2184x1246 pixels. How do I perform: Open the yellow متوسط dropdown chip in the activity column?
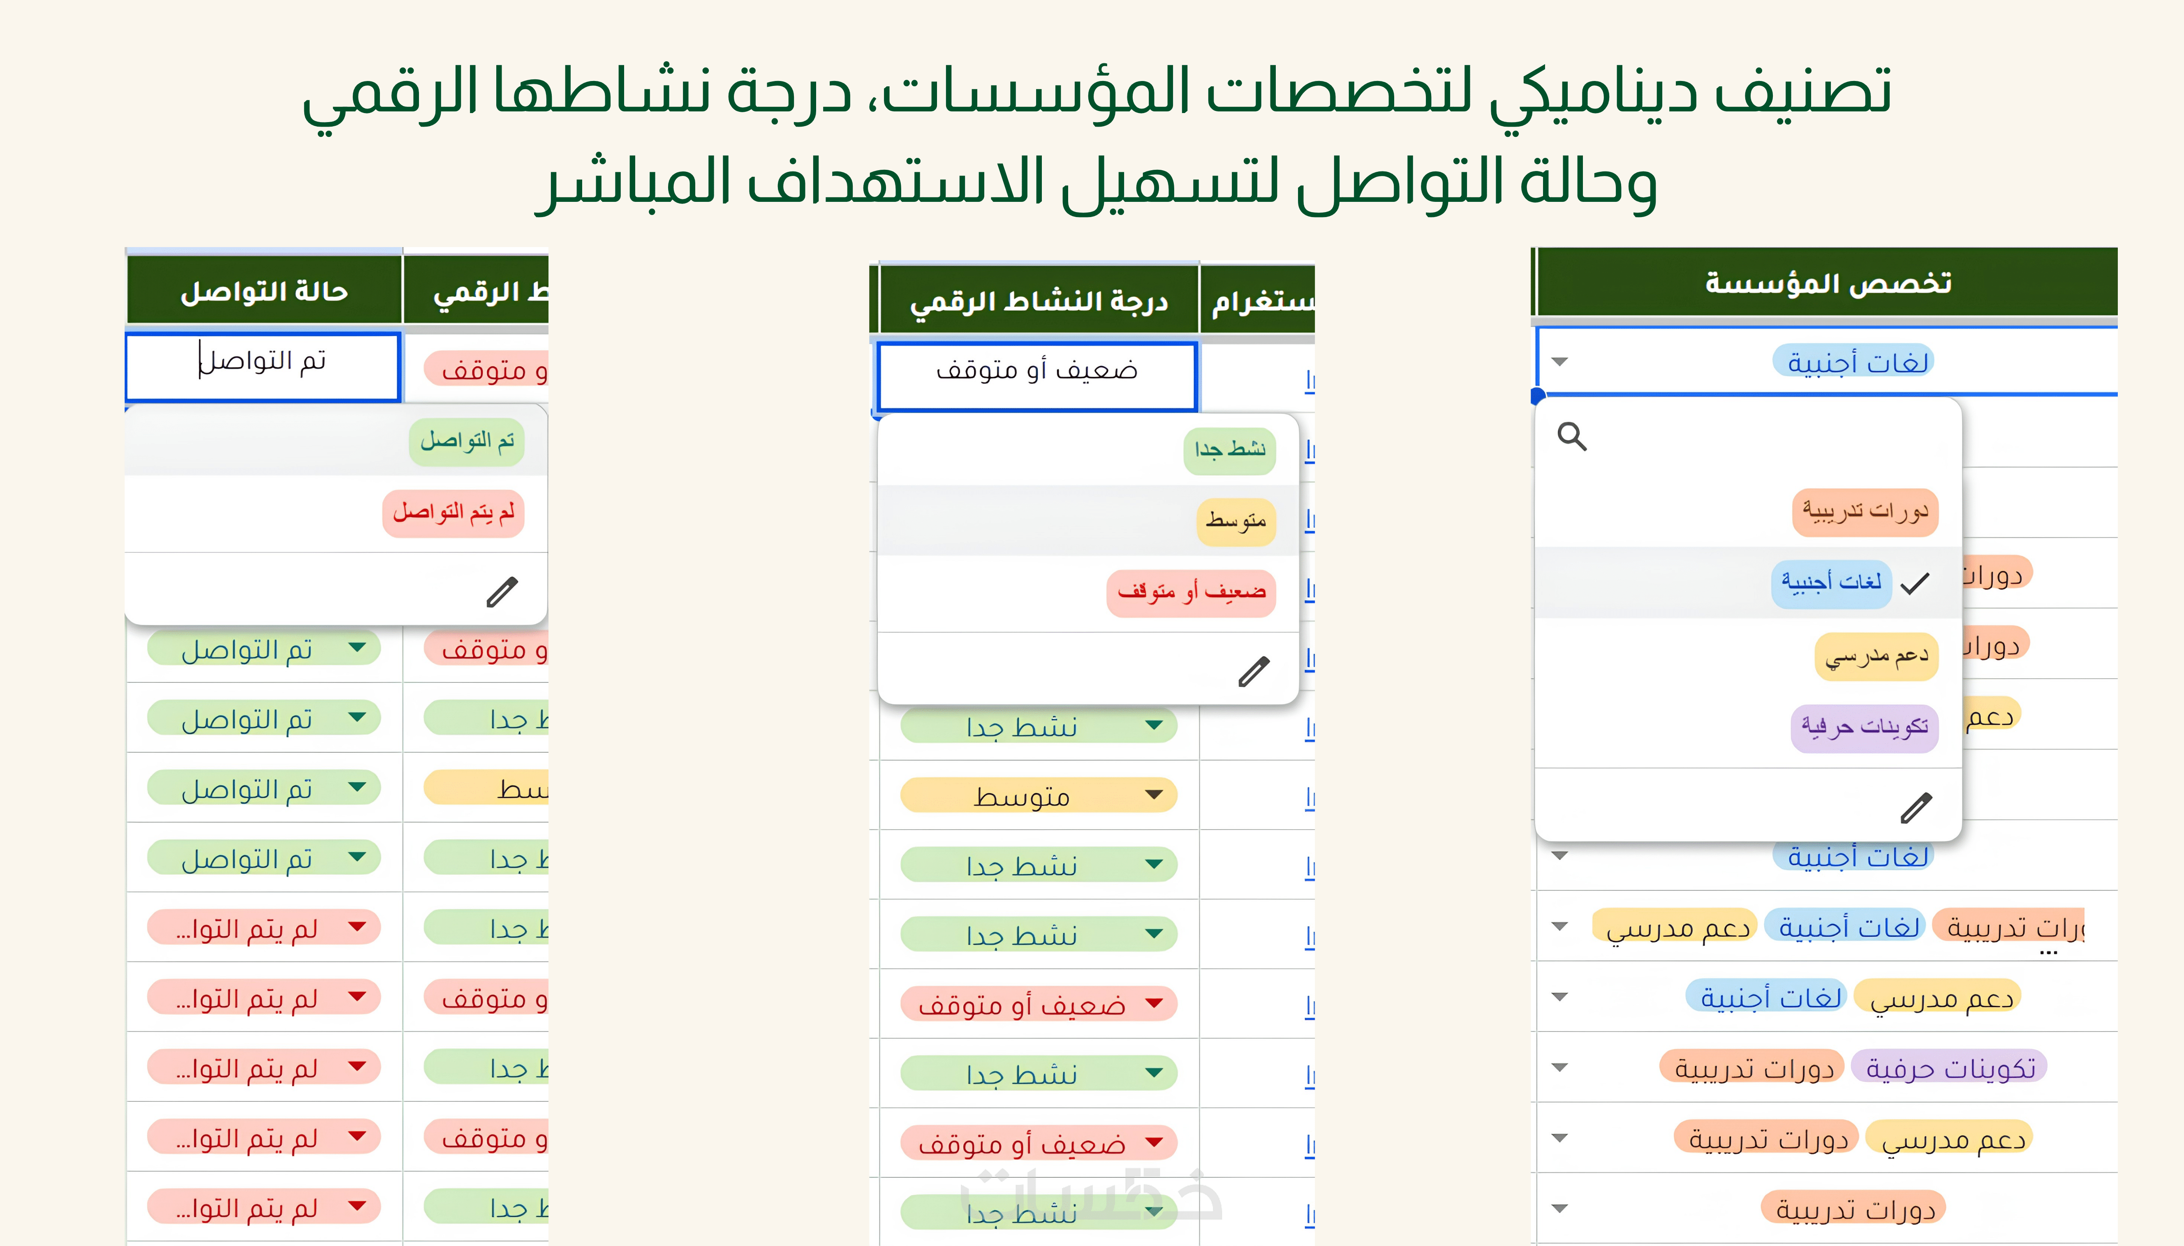pyautogui.click(x=1038, y=795)
